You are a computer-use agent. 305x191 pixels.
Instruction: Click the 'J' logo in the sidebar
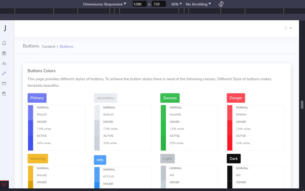point(5,28)
